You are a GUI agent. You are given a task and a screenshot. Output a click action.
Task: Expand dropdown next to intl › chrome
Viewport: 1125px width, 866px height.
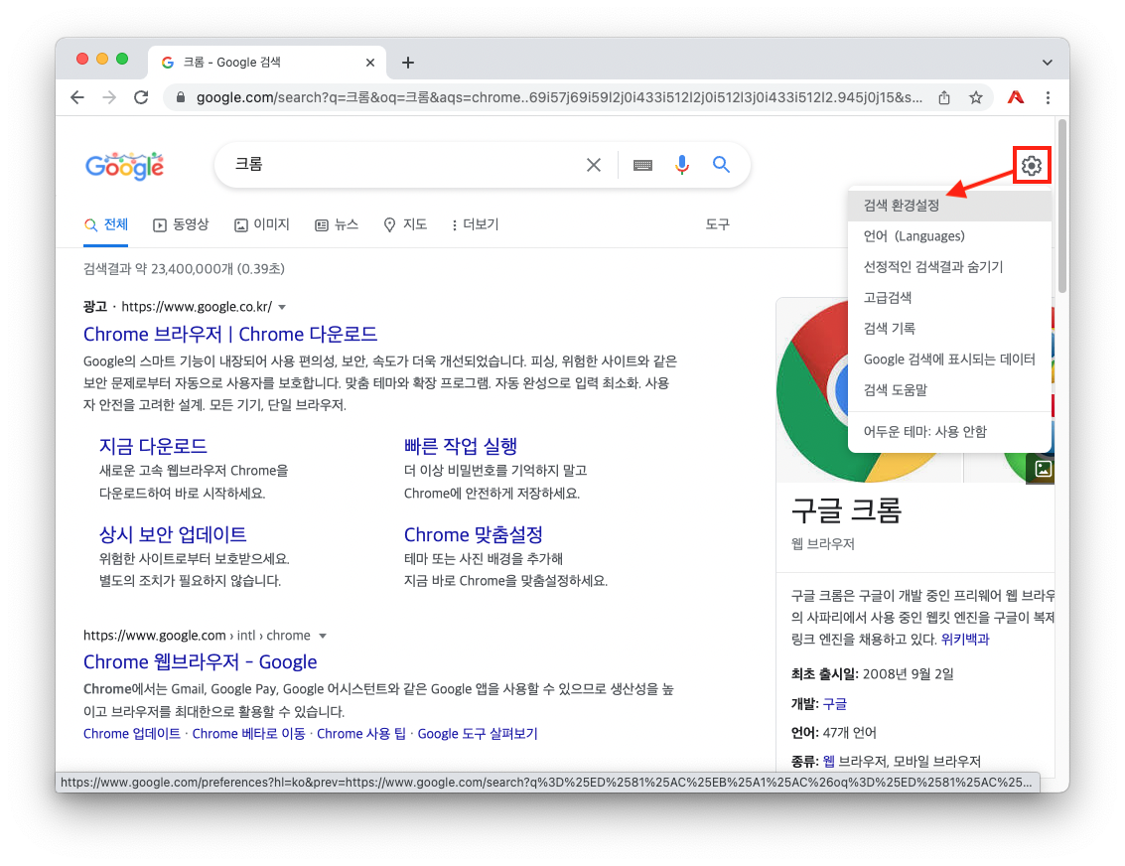click(323, 636)
